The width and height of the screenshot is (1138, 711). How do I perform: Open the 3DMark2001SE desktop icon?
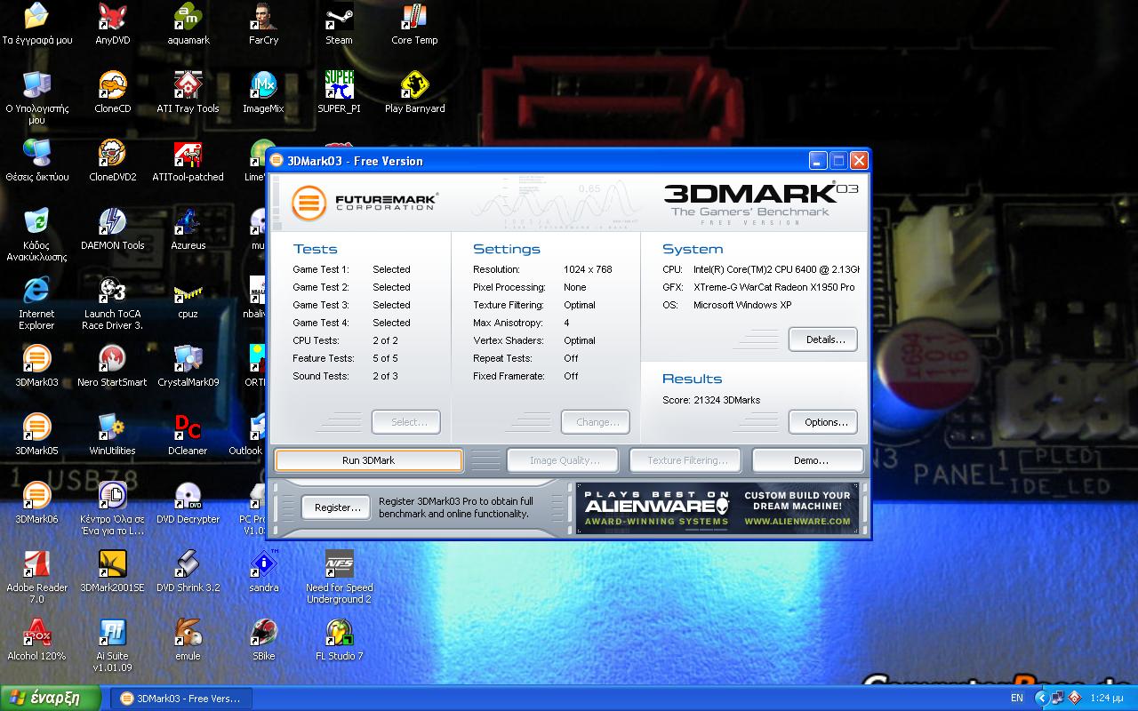pos(112,571)
